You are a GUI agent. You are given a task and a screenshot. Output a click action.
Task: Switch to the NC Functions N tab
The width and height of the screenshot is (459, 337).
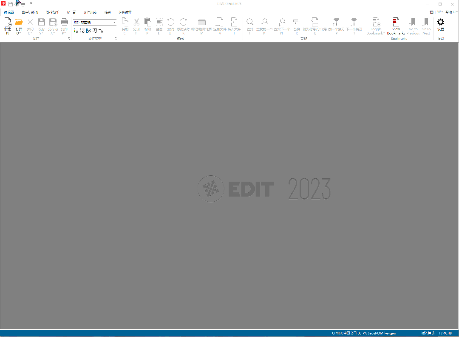pos(30,12)
